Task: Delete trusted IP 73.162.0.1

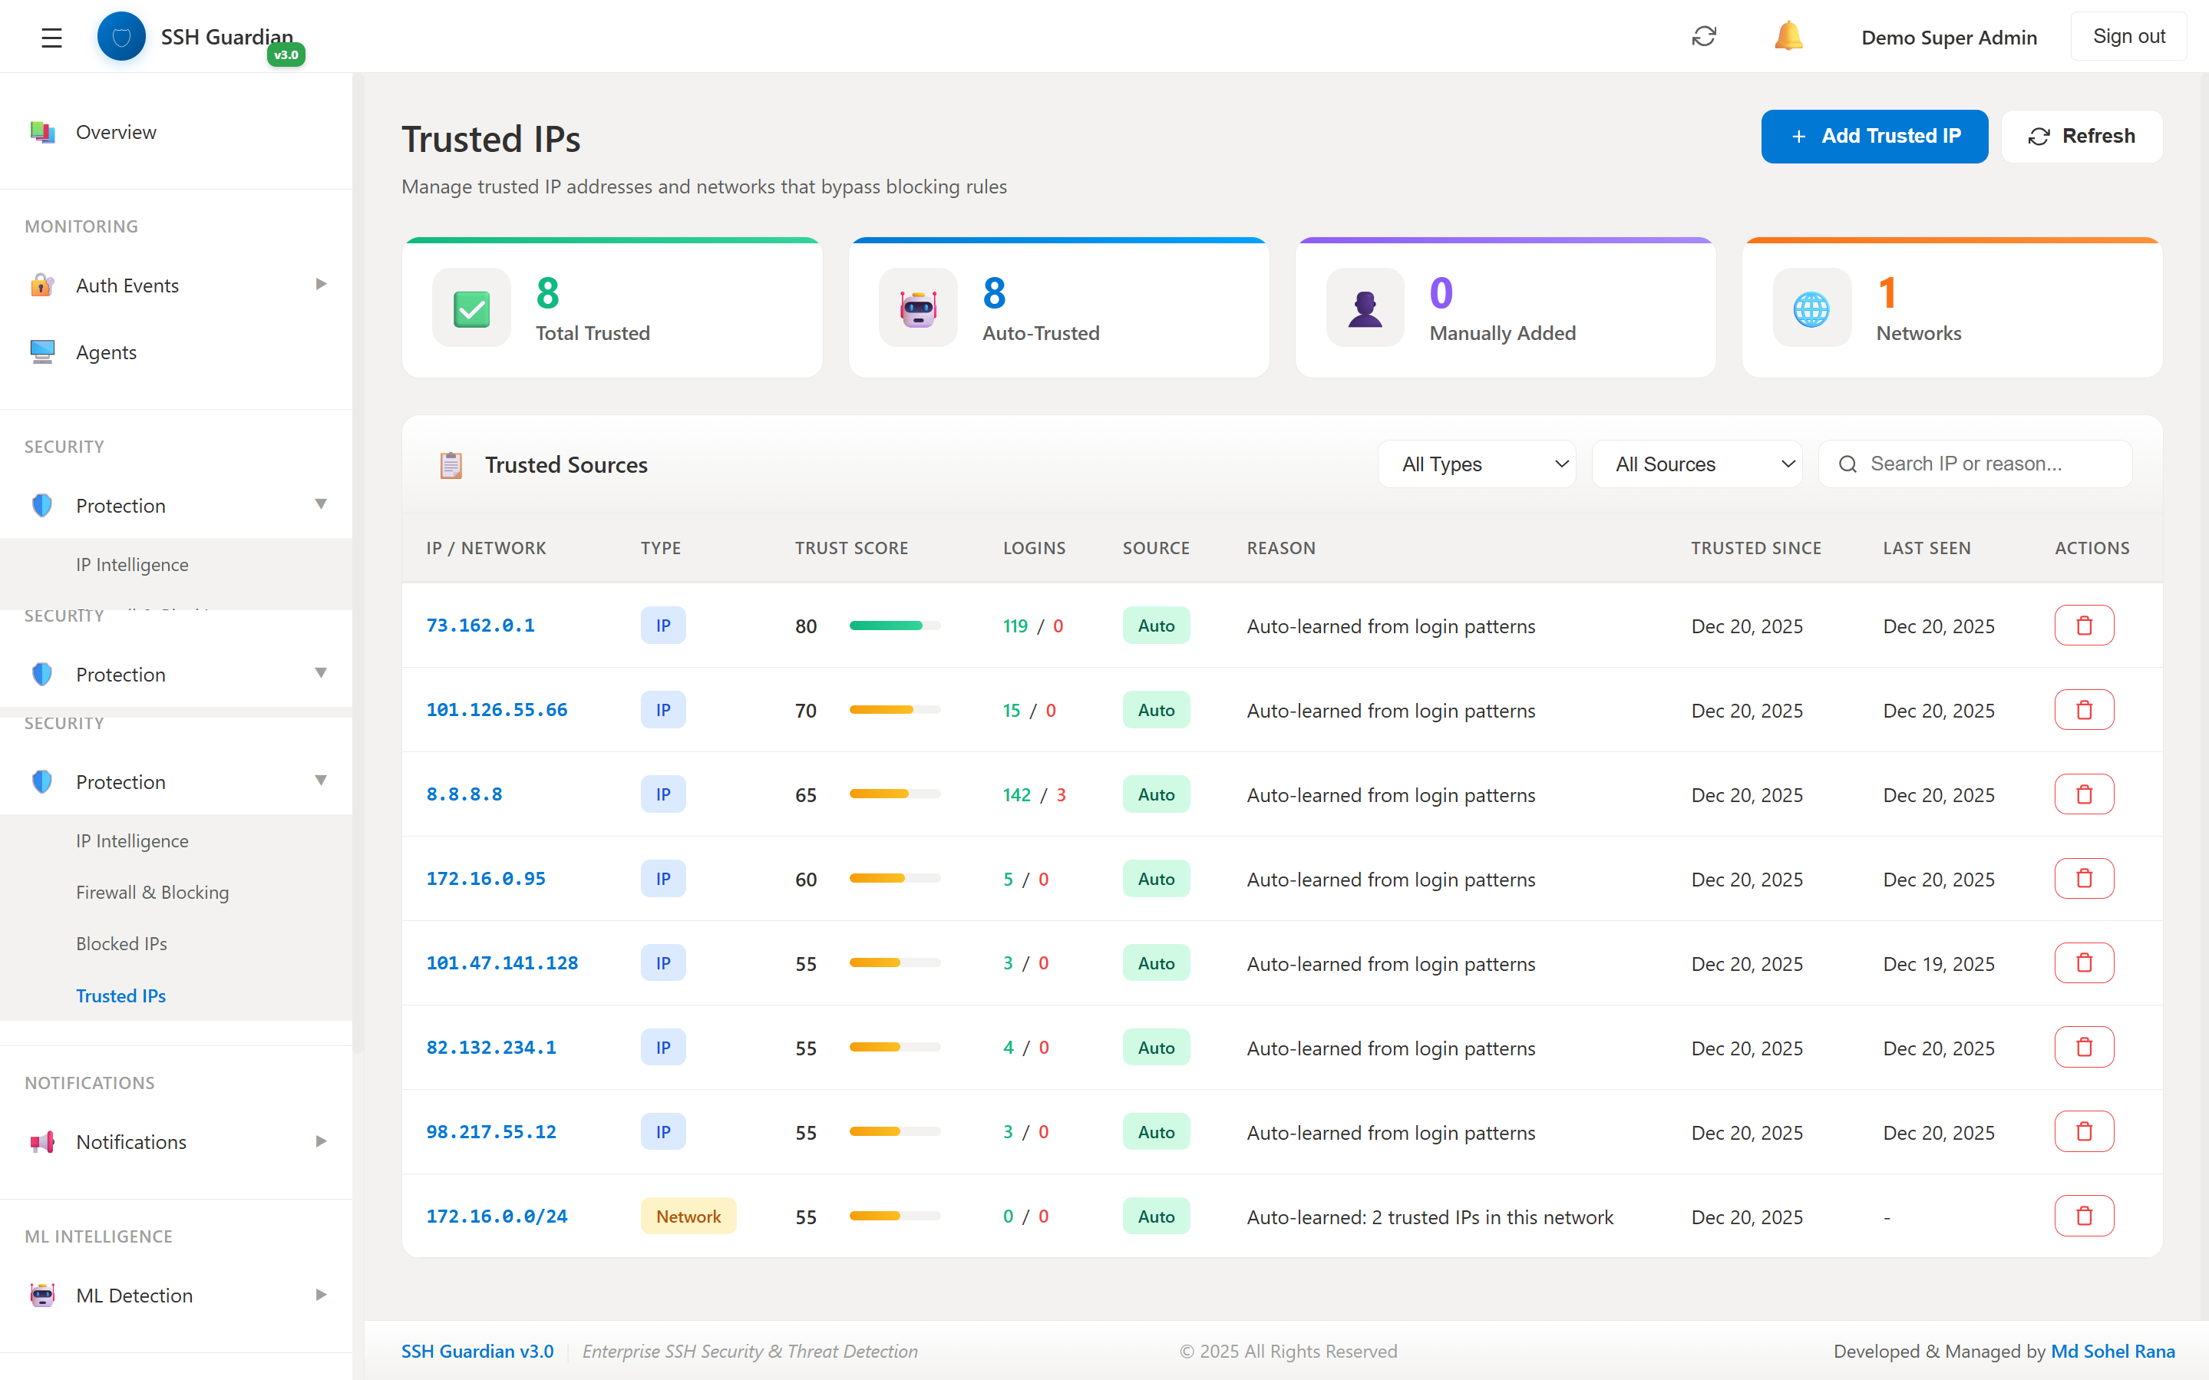Action: tap(2083, 626)
